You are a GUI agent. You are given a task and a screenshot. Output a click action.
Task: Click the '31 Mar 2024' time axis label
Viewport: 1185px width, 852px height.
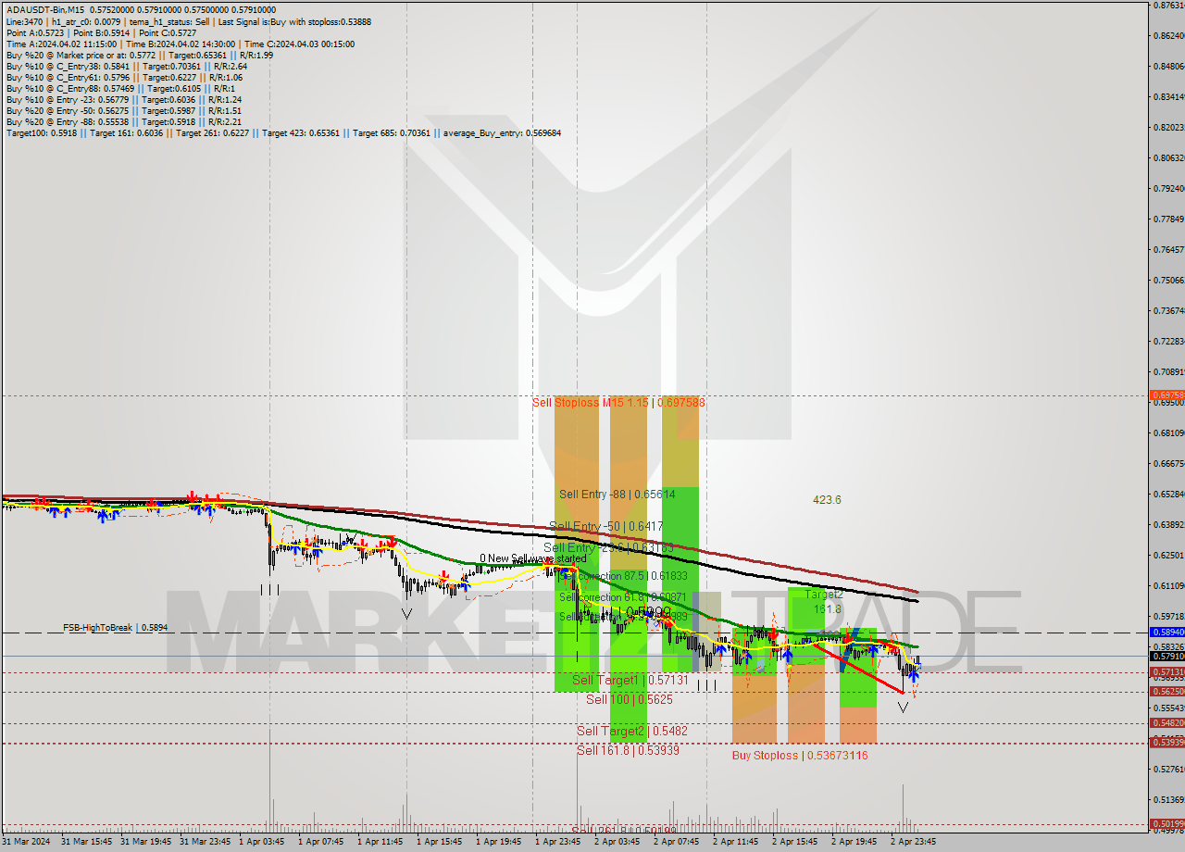coord(28,842)
